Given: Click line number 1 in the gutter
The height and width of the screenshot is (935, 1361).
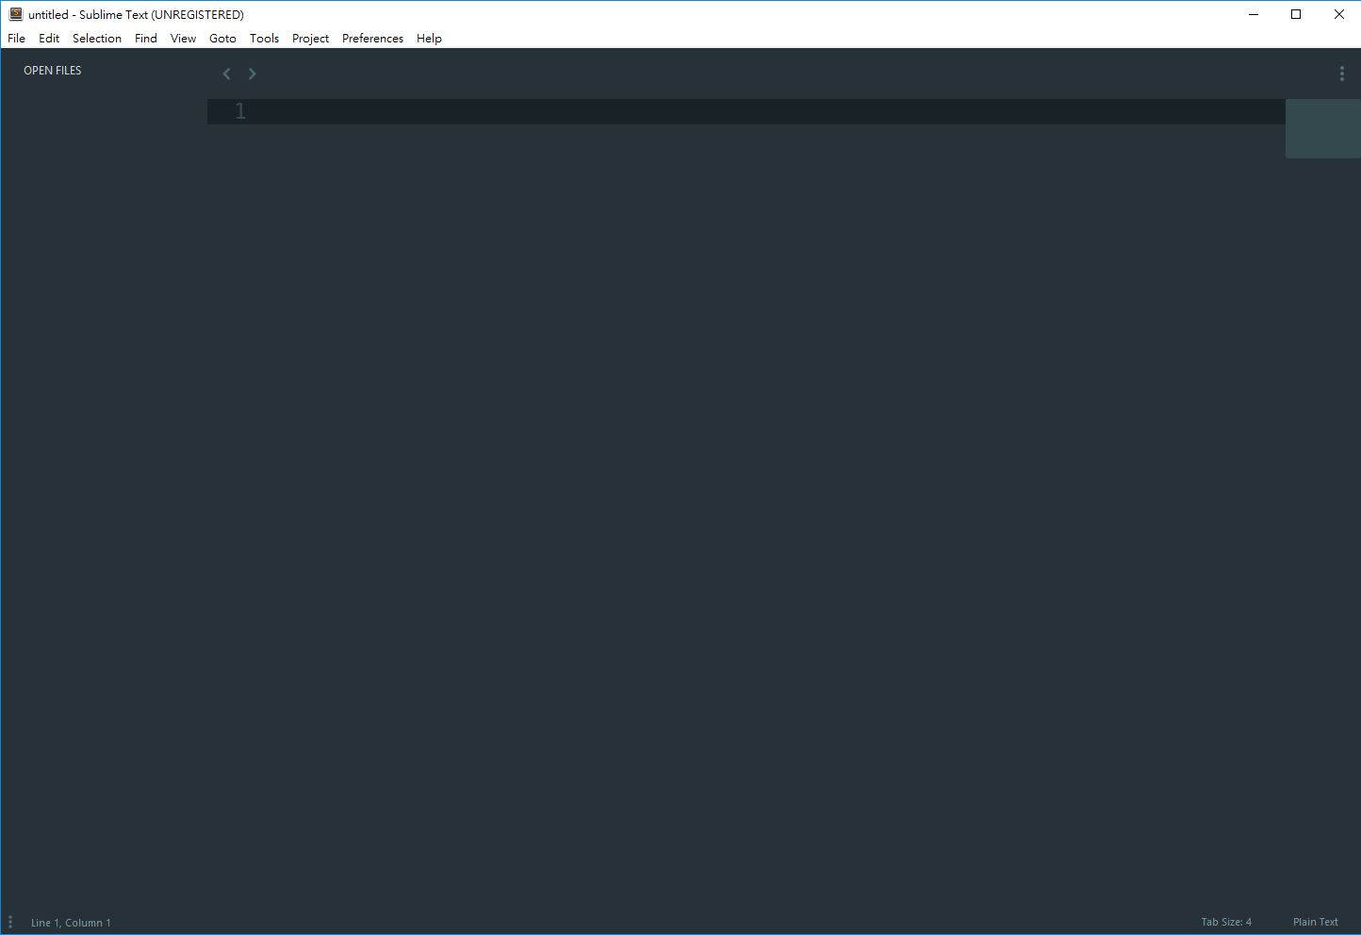Looking at the screenshot, I should 240,111.
